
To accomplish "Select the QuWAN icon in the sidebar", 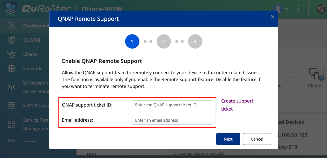I will tap(11, 40).
